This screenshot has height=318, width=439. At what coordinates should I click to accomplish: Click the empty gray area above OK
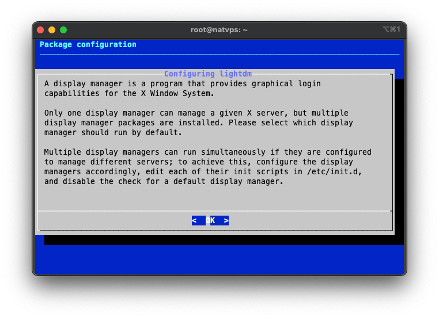pyautogui.click(x=213, y=198)
